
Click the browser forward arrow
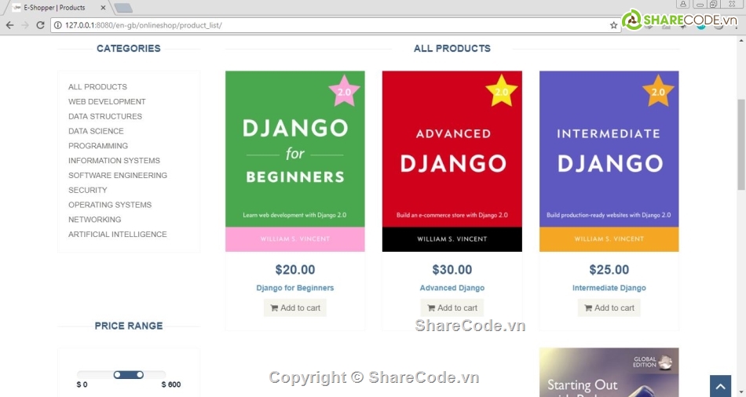[x=25, y=25]
